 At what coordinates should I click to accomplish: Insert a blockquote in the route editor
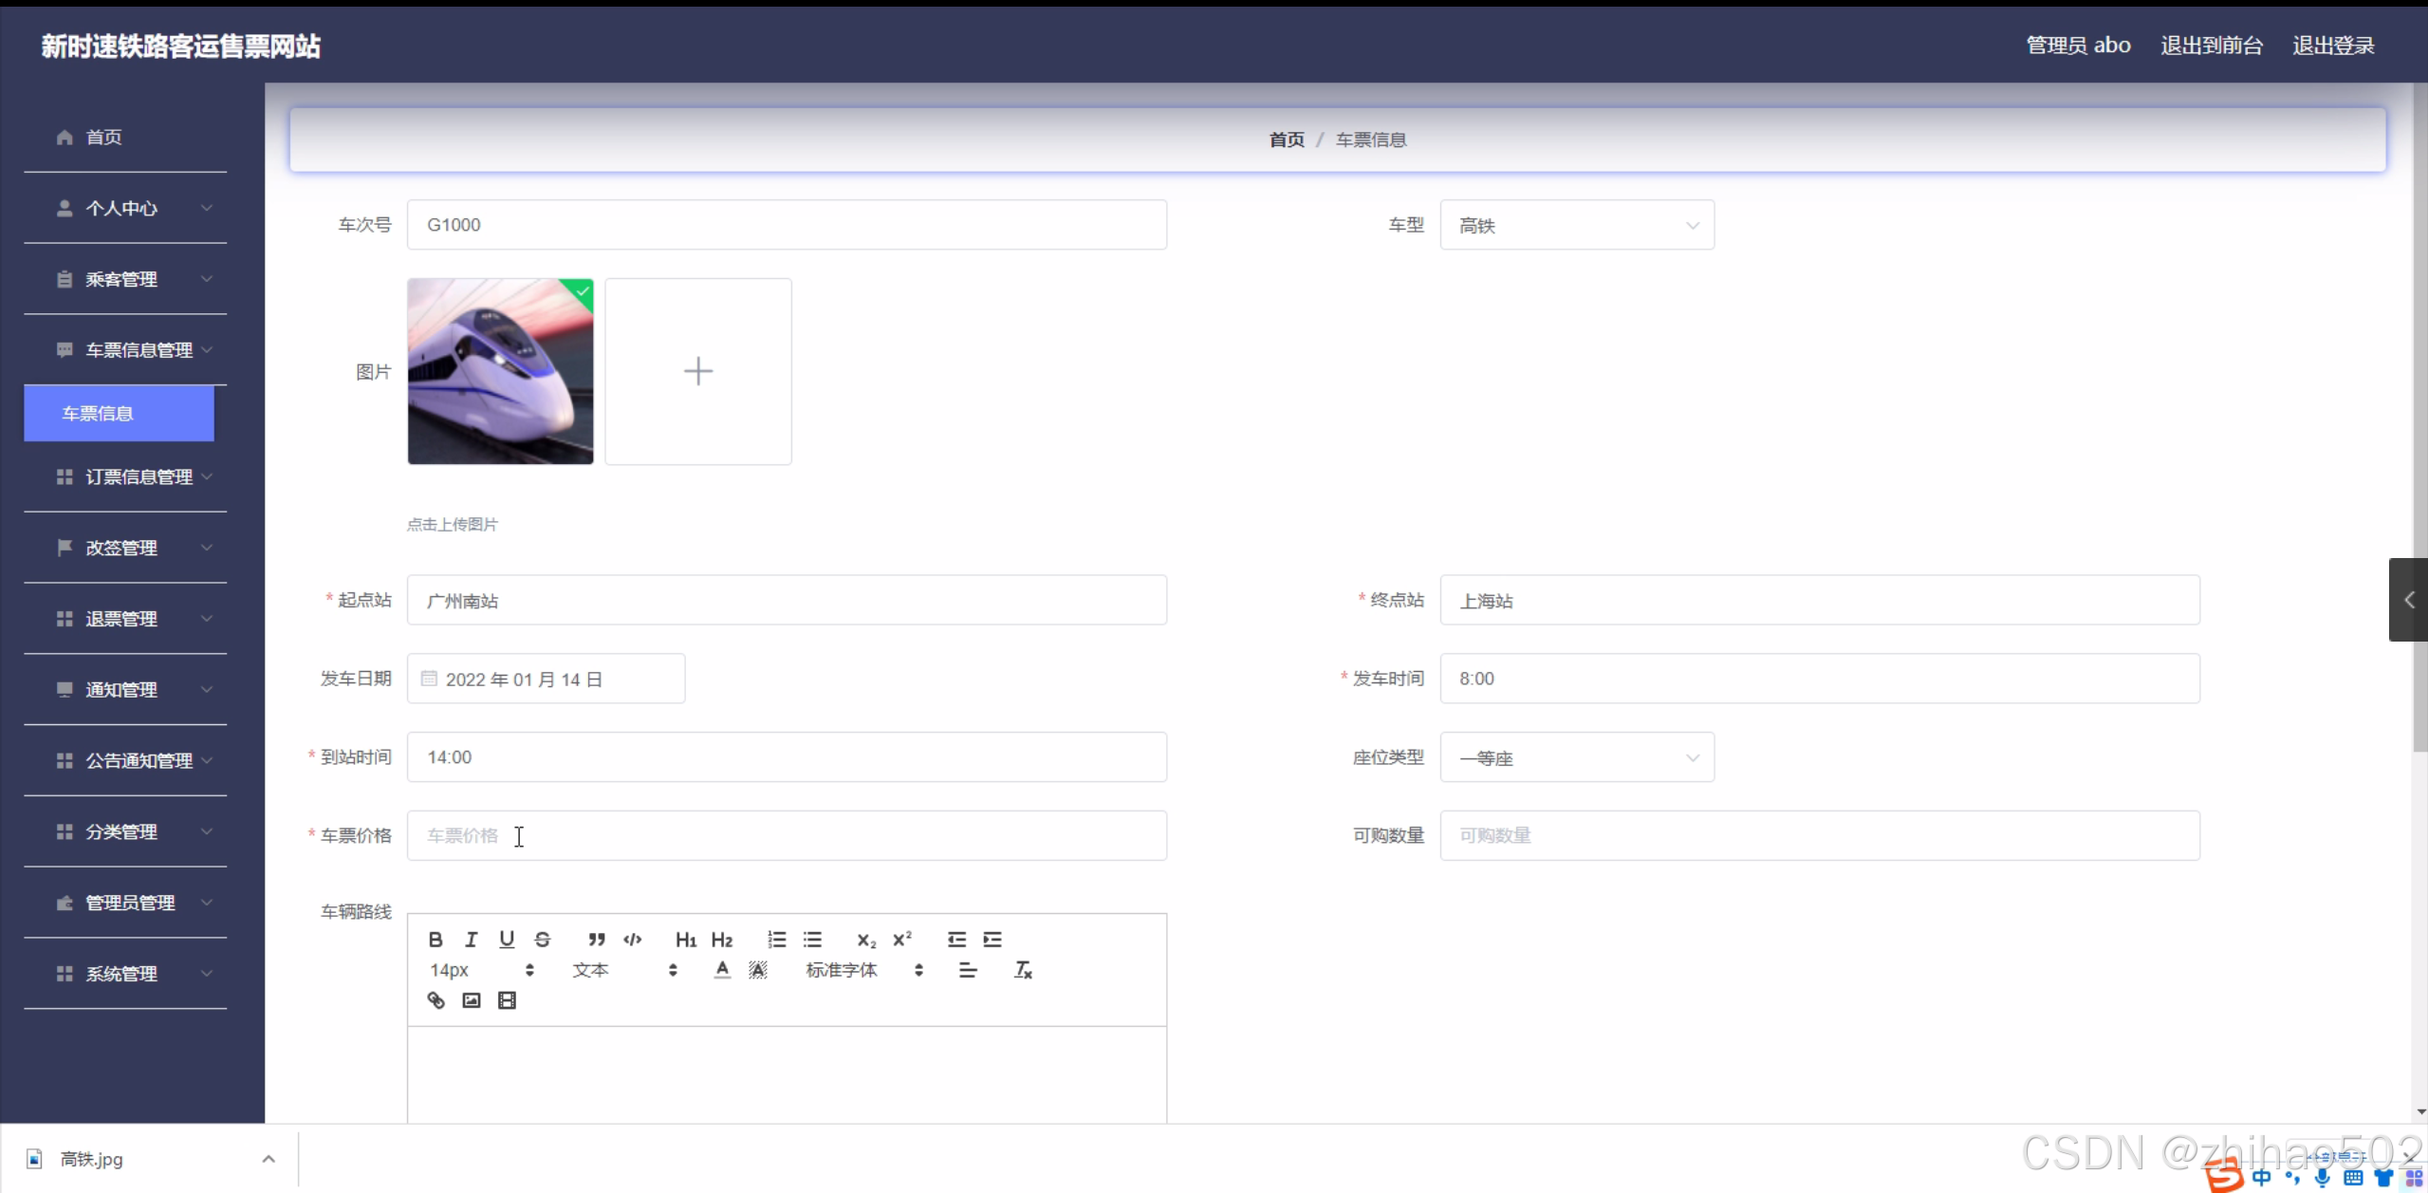coord(596,940)
